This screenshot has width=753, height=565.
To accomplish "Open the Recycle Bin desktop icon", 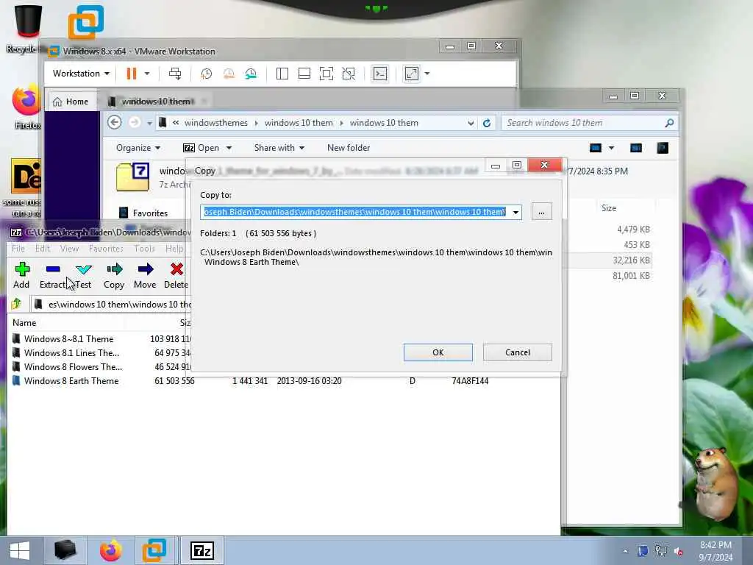I will pyautogui.click(x=26, y=29).
